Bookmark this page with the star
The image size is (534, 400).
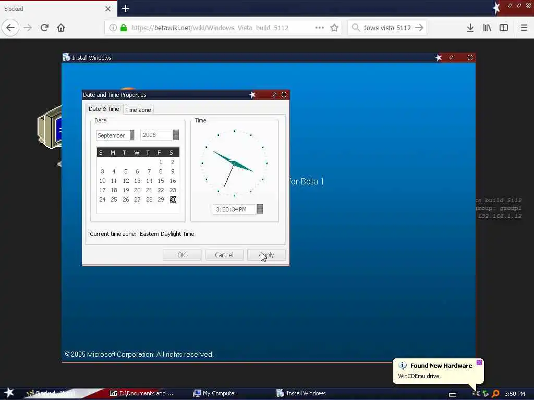click(334, 28)
